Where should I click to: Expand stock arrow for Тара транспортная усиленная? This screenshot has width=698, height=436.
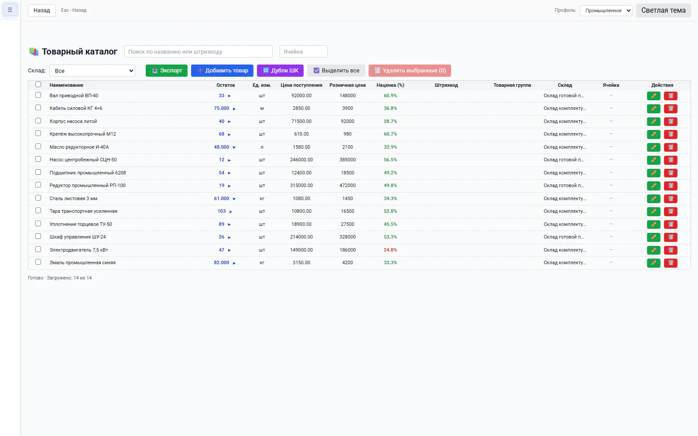[231, 211]
